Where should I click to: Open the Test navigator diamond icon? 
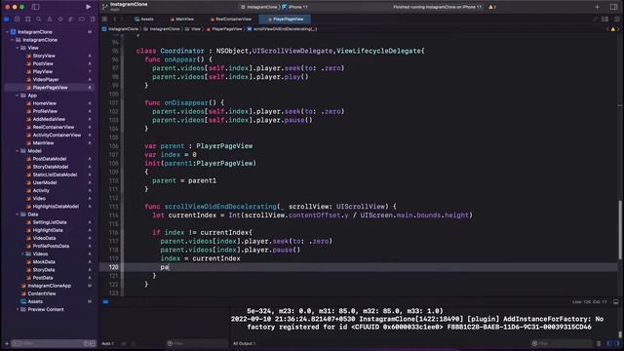60,19
